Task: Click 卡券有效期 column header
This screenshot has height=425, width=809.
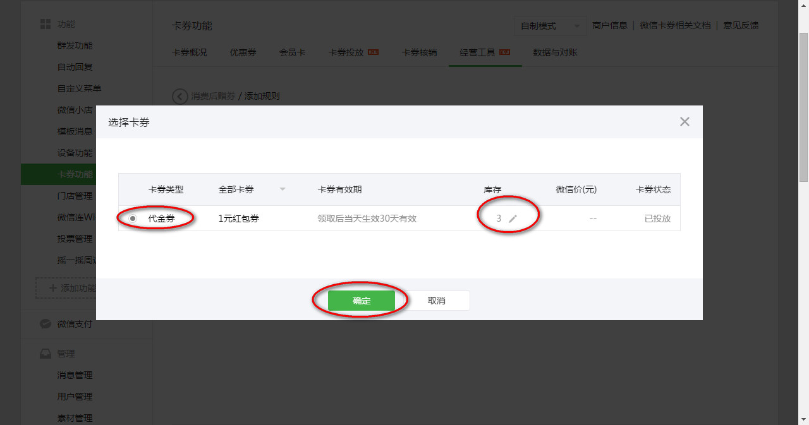Action: 339,189
